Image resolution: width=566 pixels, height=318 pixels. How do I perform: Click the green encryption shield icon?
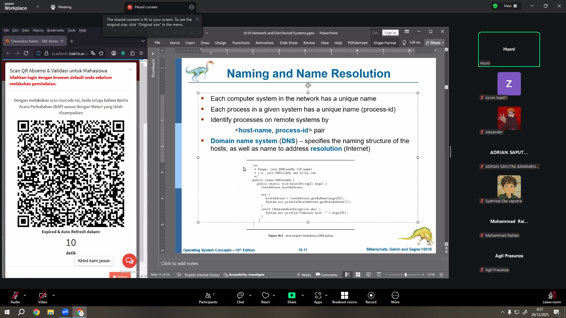tap(495, 6)
